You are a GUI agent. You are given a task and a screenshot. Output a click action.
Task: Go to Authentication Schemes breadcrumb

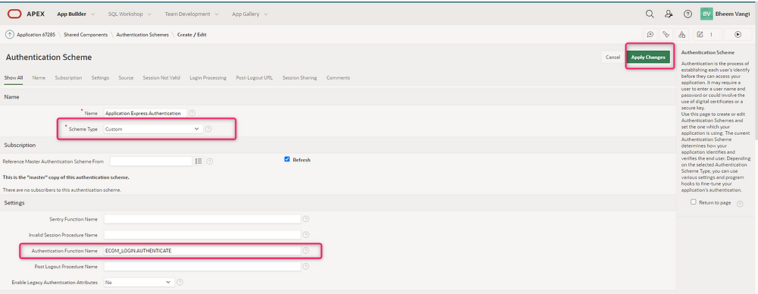coord(143,35)
